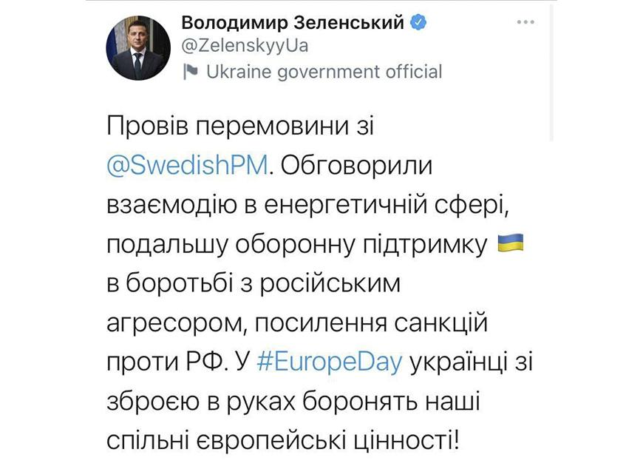Open the #EuropeDay hashtag
Viewport: 643px width, 466px height.
click(x=330, y=363)
